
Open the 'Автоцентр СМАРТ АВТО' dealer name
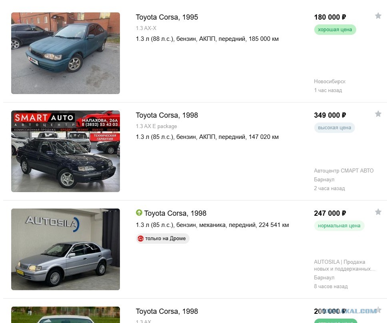344,171
